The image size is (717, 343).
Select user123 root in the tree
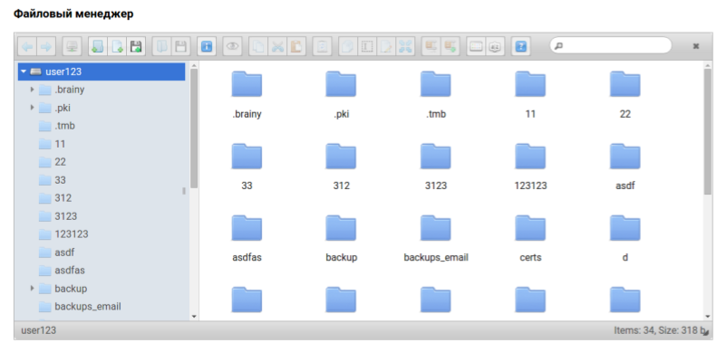tap(102, 71)
